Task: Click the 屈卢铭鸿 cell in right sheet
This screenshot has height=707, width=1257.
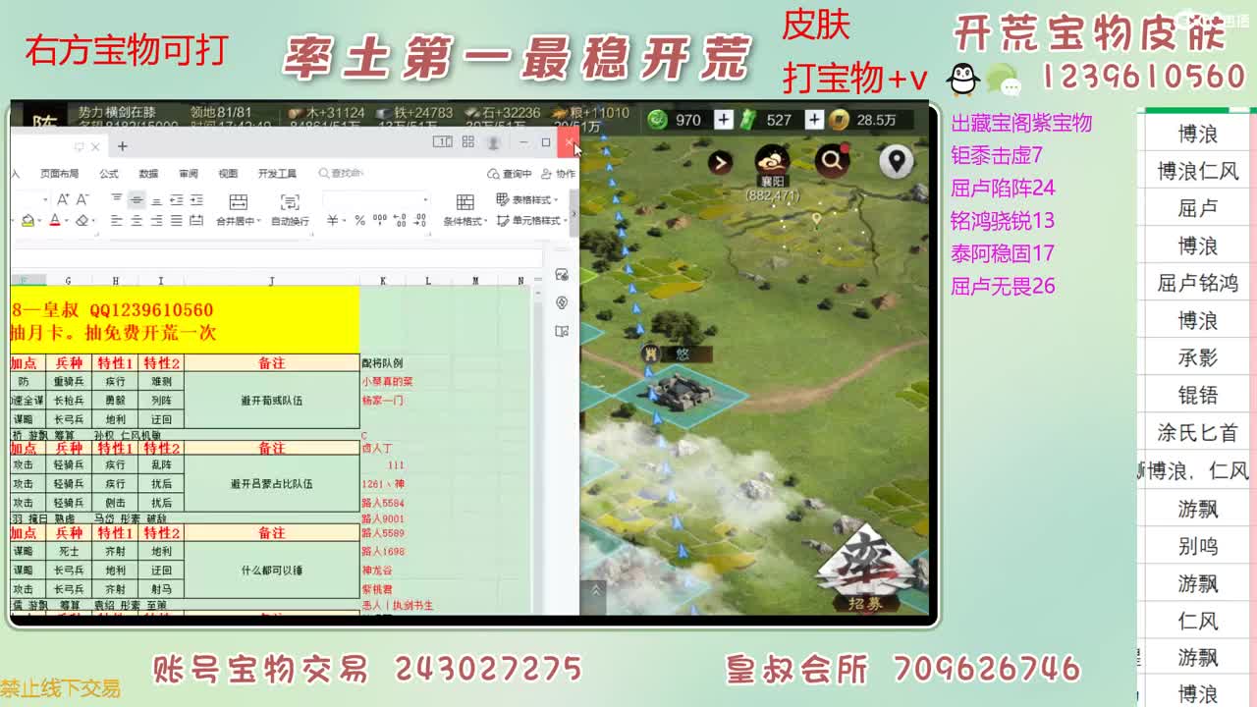Action: (1197, 283)
